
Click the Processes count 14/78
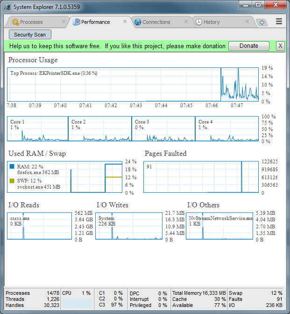click(x=53, y=293)
